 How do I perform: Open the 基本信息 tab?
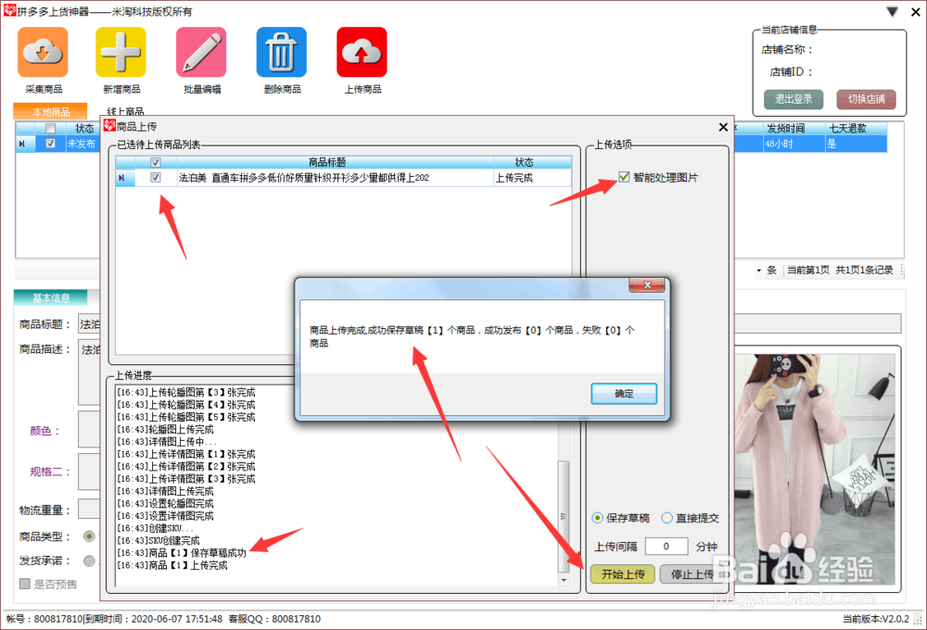pos(51,298)
